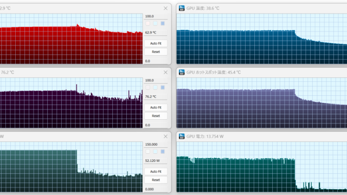Click Reset in the 76.2 °C panel

tap(156, 116)
